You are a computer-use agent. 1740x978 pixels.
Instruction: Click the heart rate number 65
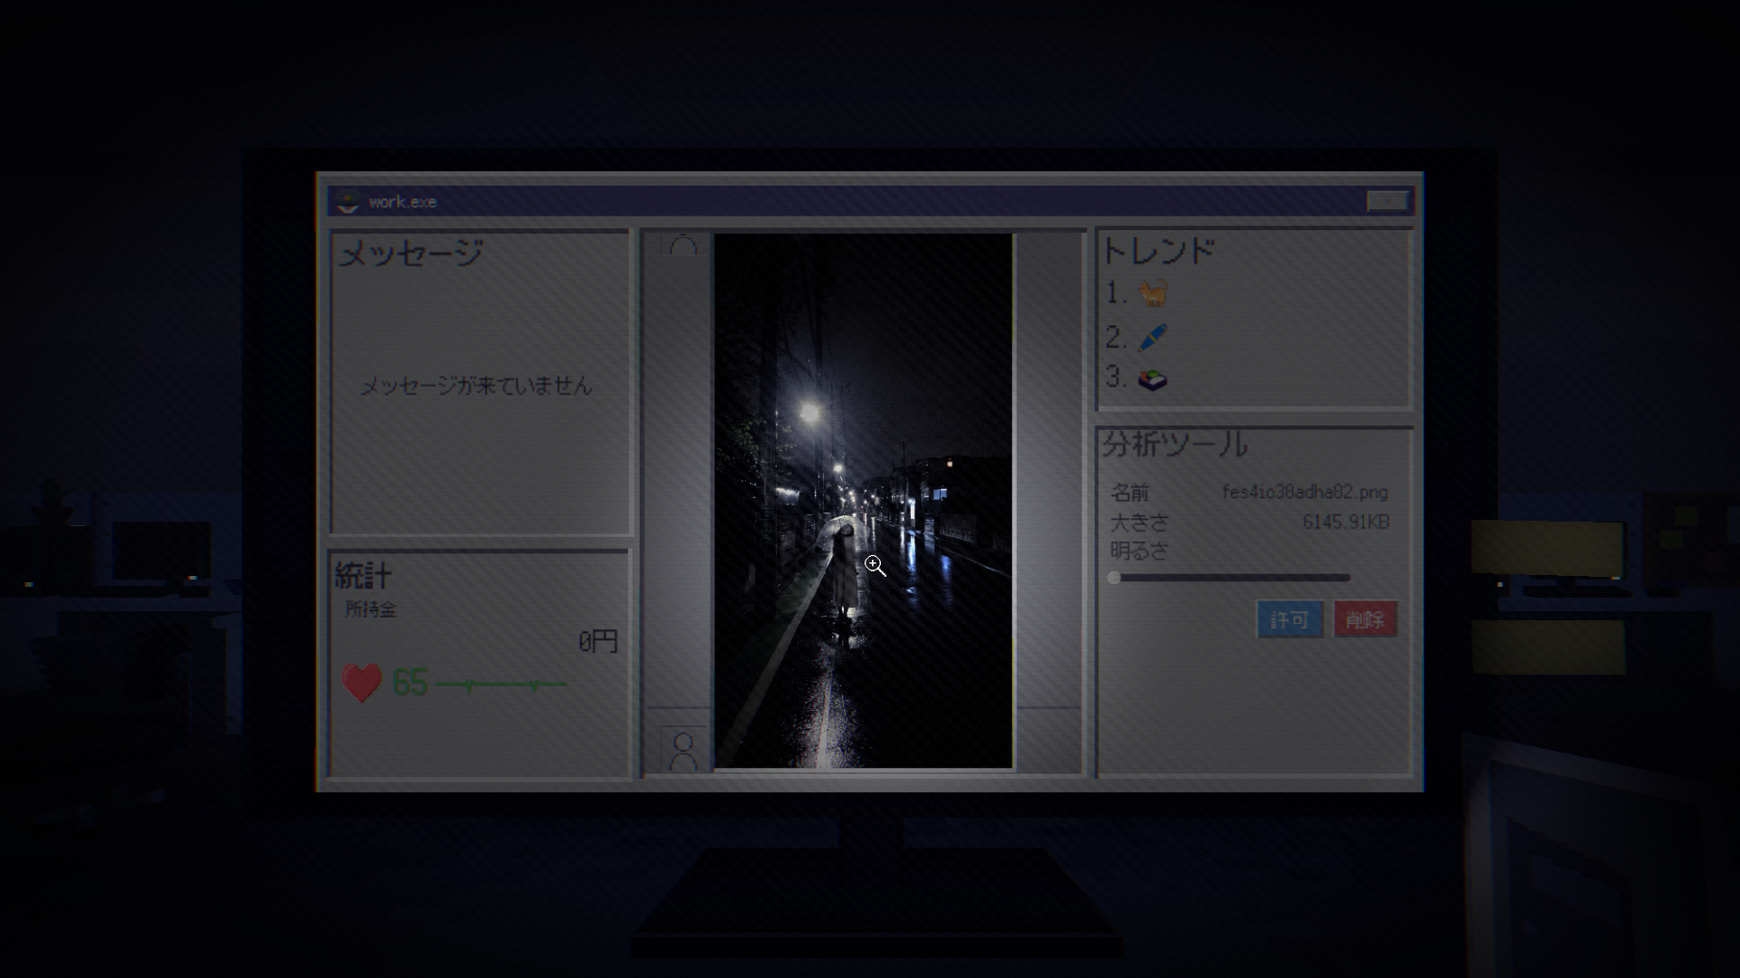coord(410,683)
